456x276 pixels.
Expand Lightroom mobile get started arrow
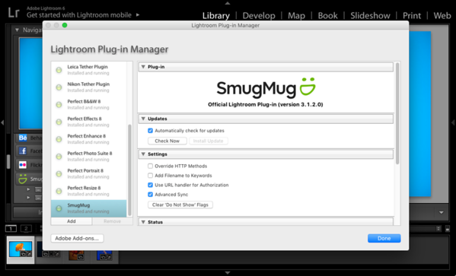(x=138, y=14)
